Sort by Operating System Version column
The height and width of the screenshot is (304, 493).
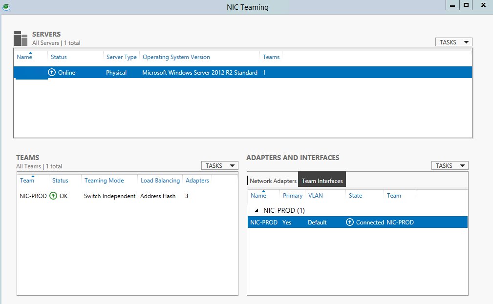coord(176,57)
